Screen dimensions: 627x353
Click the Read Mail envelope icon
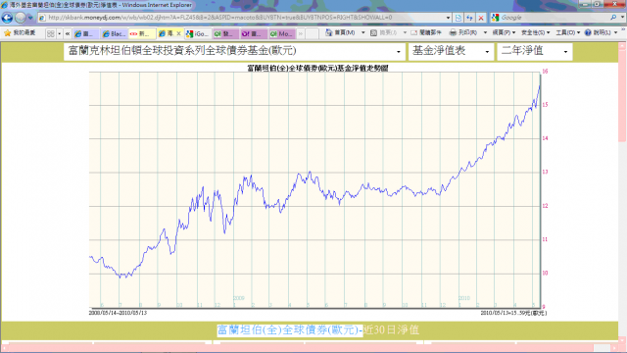pos(413,32)
